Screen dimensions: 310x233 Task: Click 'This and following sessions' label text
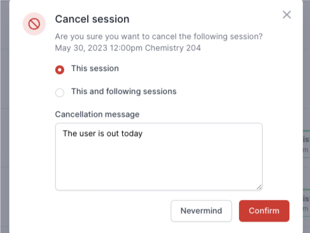(124, 91)
